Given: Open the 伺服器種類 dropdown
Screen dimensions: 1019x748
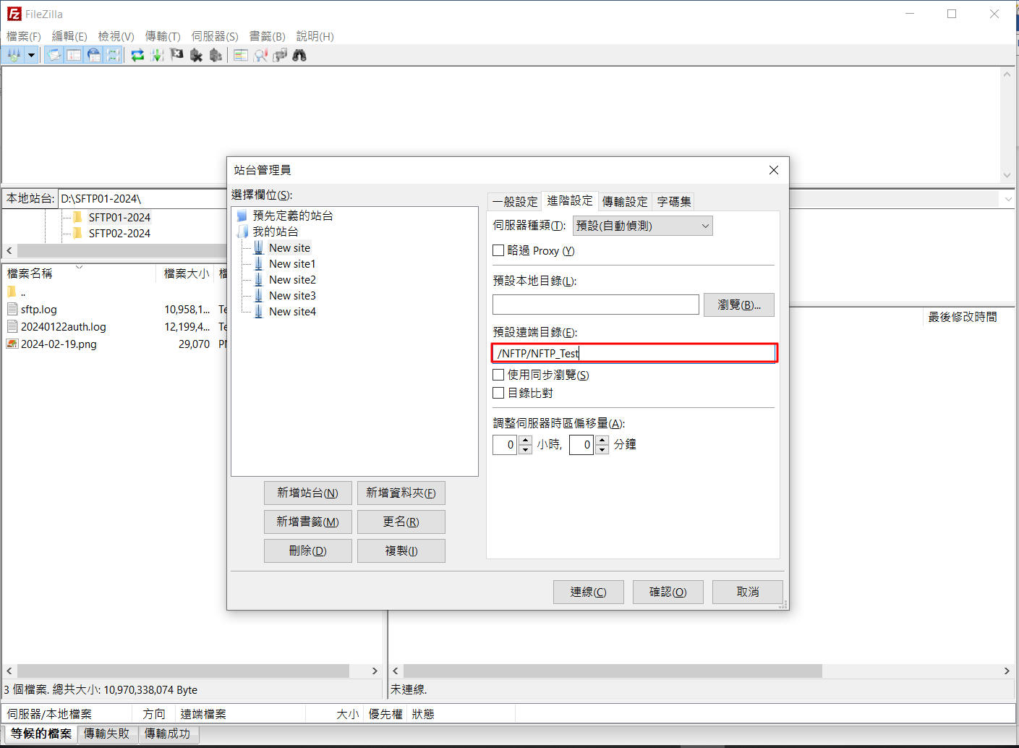Looking at the screenshot, I should (x=642, y=226).
